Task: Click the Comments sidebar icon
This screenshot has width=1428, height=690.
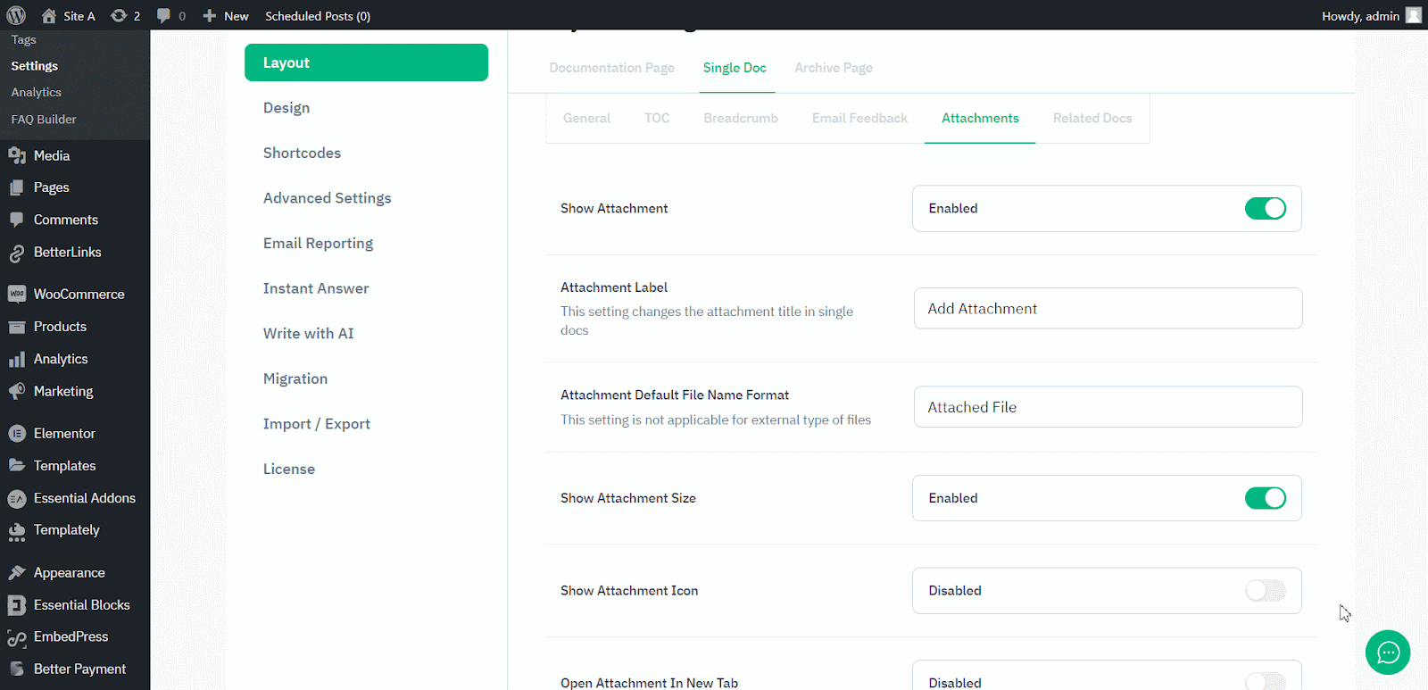Action: point(17,220)
